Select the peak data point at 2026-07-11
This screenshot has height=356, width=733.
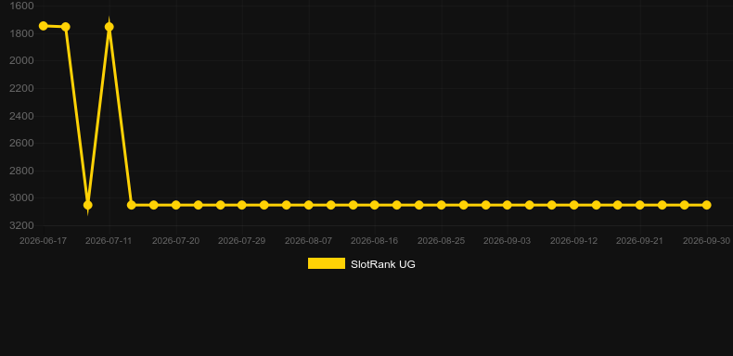[109, 27]
